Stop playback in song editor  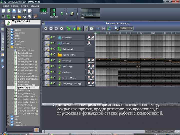pos(61,28)
